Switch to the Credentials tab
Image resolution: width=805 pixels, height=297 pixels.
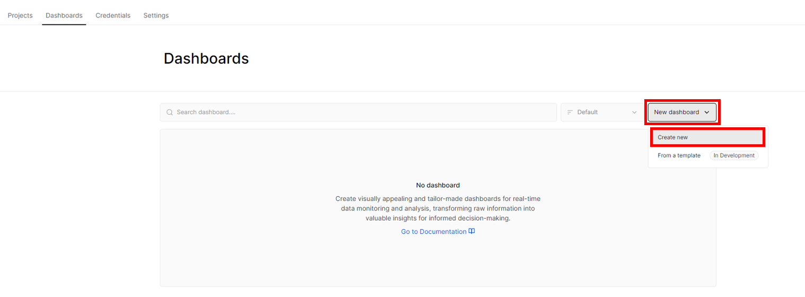[113, 15]
